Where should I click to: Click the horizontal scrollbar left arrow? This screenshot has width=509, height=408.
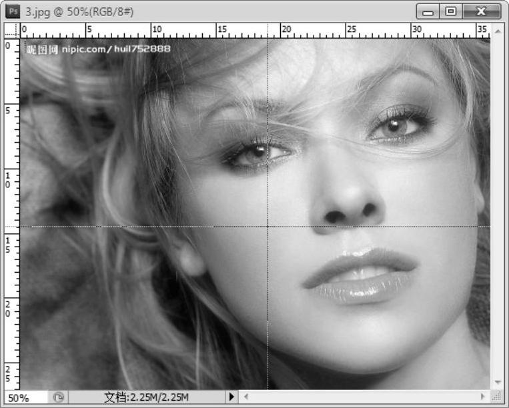246,397
